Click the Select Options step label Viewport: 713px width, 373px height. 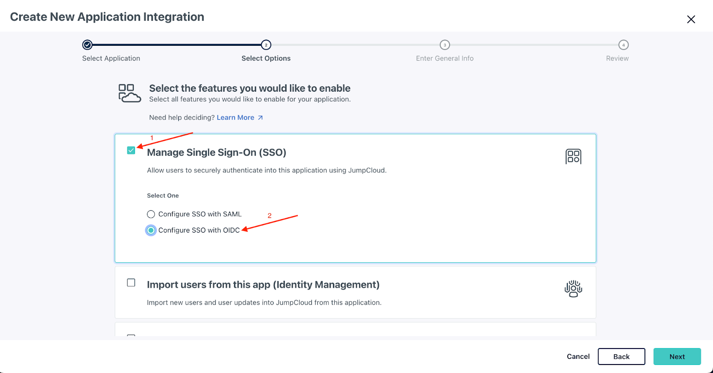[x=266, y=58]
